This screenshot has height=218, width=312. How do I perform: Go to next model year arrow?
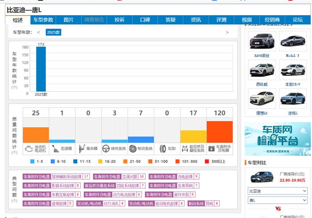click(x=227, y=33)
